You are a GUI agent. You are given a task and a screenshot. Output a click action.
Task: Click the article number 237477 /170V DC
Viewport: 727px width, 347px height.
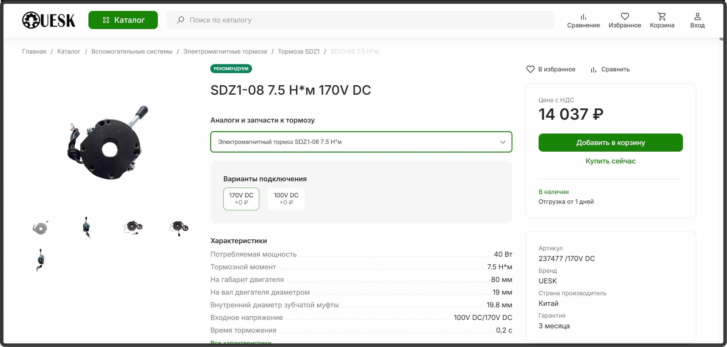(567, 258)
